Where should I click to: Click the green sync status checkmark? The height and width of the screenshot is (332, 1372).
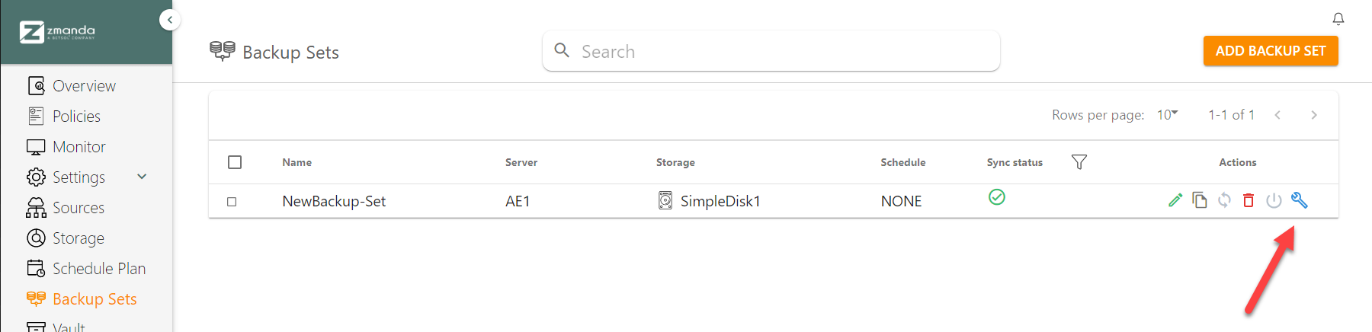coord(997,197)
